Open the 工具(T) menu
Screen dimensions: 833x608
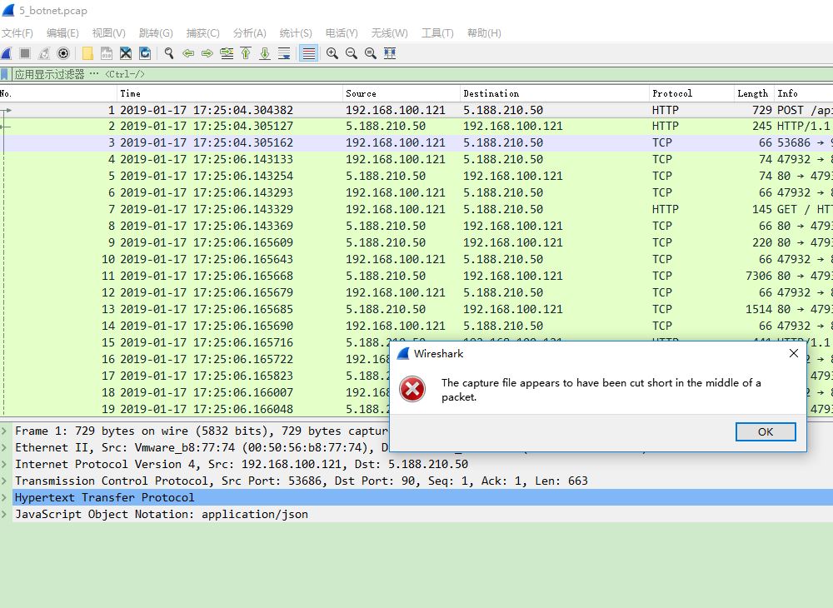438,33
